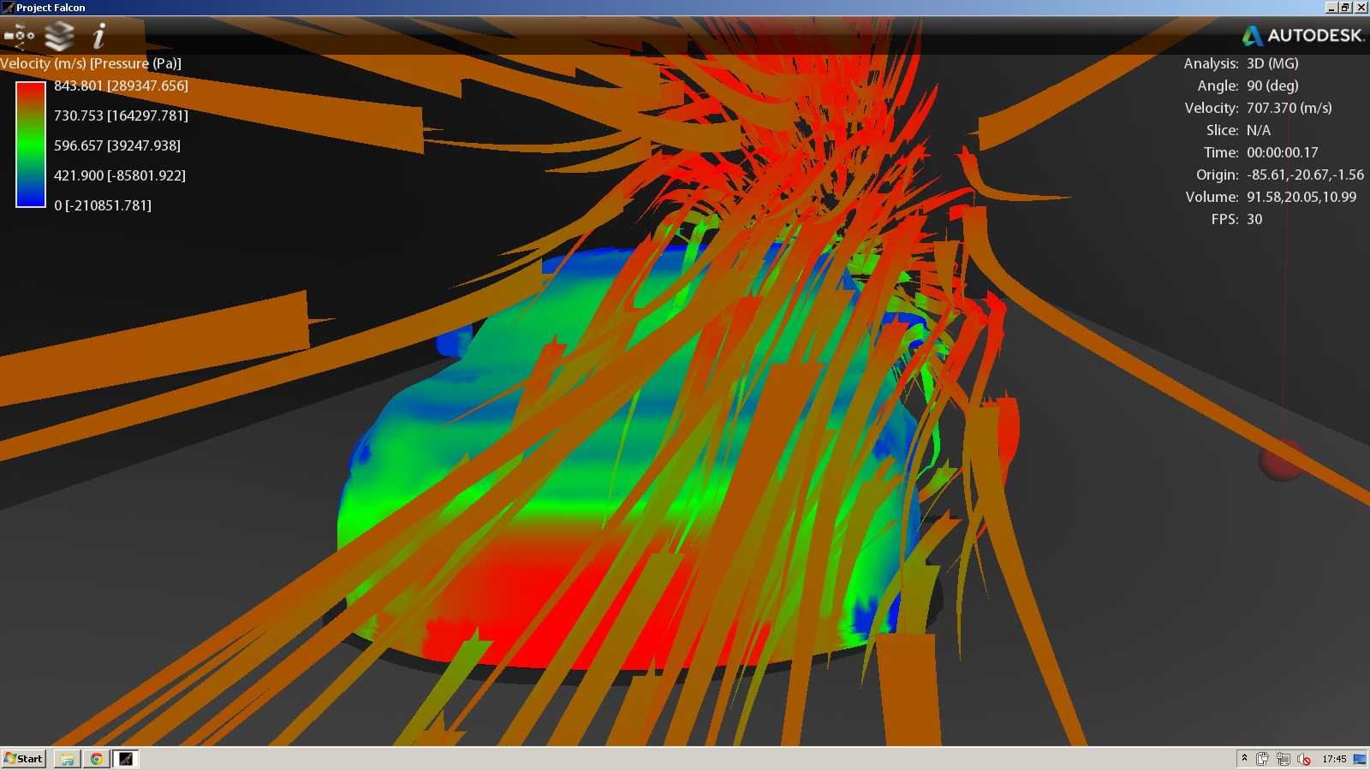The width and height of the screenshot is (1370, 770).
Task: Click the blue desktop tray icon
Action: tap(1360, 759)
